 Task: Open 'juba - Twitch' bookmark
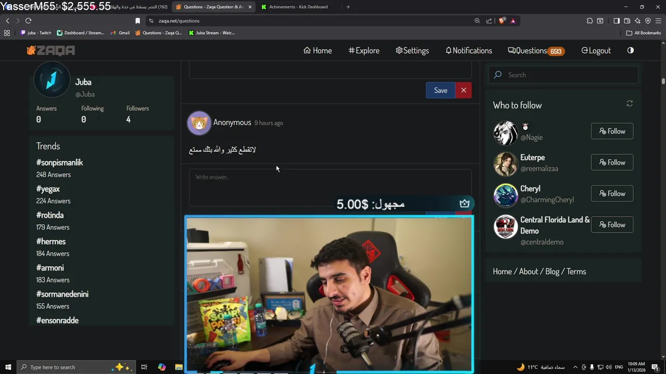click(36, 33)
